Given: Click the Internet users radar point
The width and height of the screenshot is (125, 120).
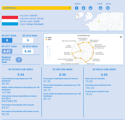Looking at the screenshot, I should click(x=86, y=62).
